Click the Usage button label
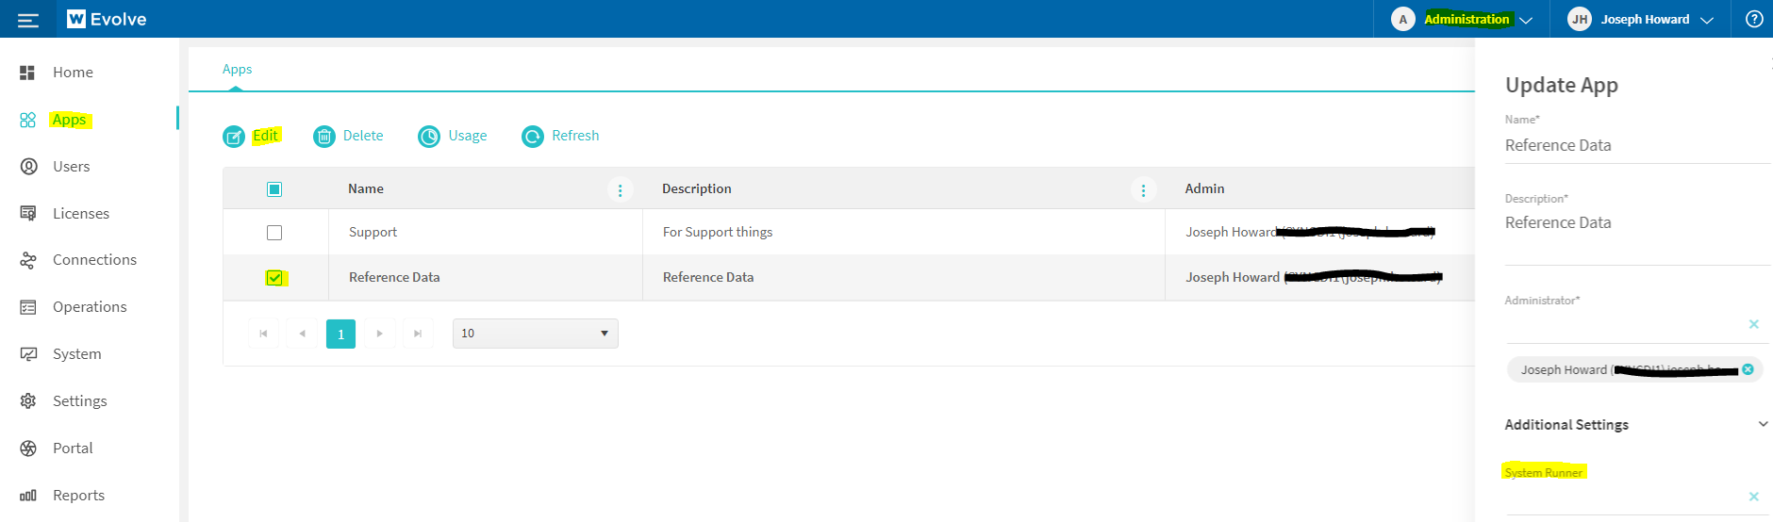1773x522 pixels. (x=468, y=136)
